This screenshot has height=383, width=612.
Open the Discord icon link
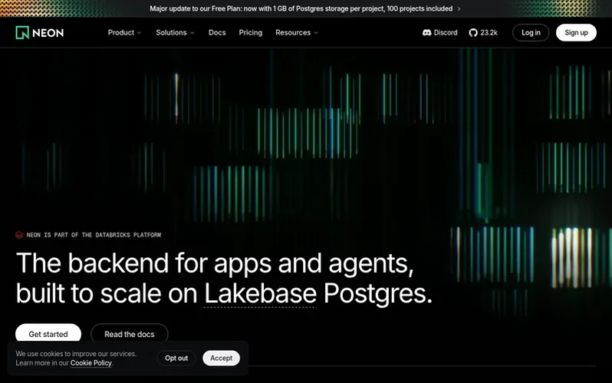coord(426,33)
